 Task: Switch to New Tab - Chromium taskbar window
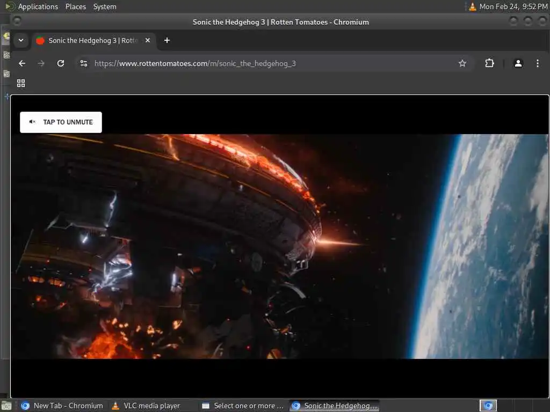[62, 406]
